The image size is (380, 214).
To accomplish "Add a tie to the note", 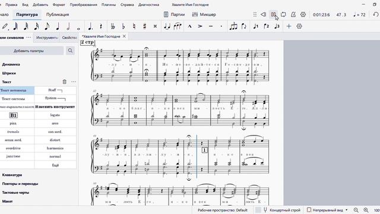I will pyautogui.click(x=167, y=26).
